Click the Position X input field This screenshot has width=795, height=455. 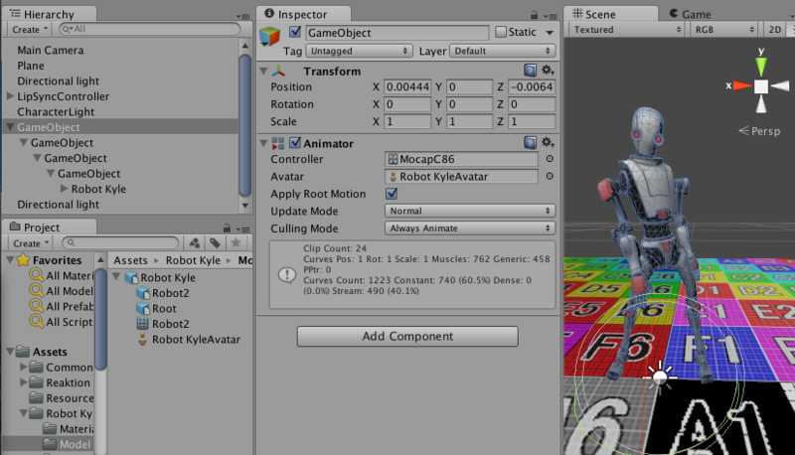tap(407, 86)
